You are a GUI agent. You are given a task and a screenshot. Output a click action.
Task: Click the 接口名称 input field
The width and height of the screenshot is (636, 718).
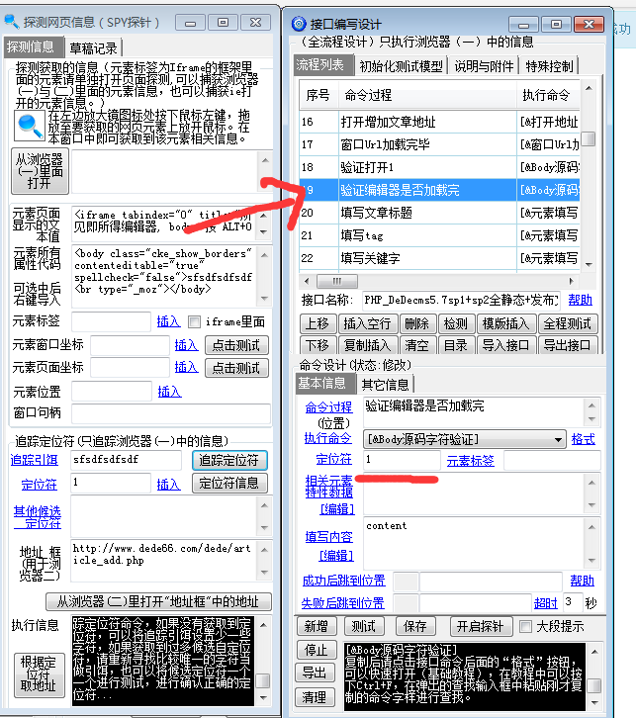pos(461,300)
